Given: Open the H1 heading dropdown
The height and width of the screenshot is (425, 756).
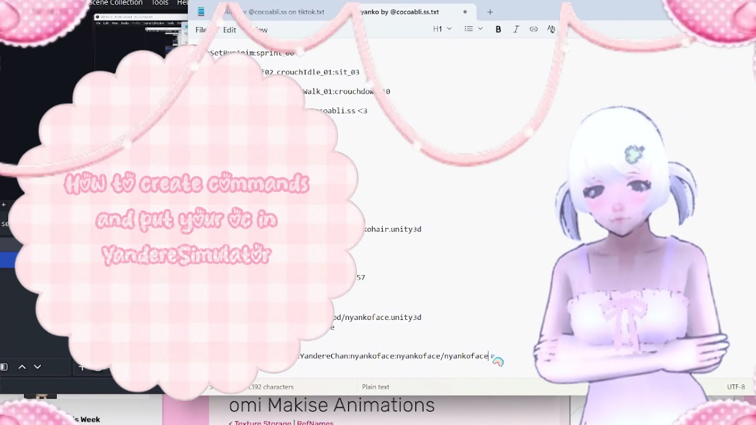Looking at the screenshot, I should click(442, 29).
